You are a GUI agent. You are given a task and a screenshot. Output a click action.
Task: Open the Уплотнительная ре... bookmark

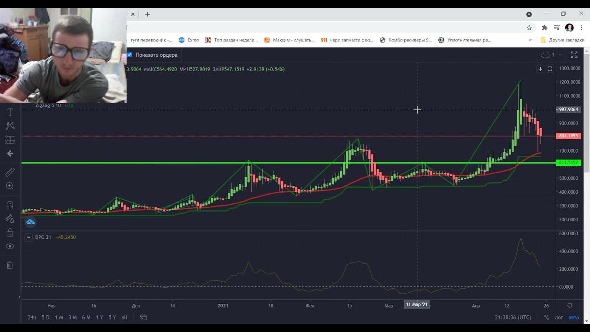(x=465, y=40)
